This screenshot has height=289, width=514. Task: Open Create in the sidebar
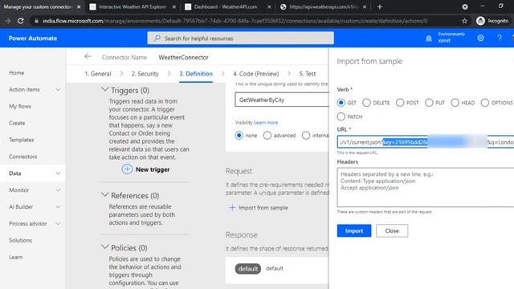click(17, 123)
